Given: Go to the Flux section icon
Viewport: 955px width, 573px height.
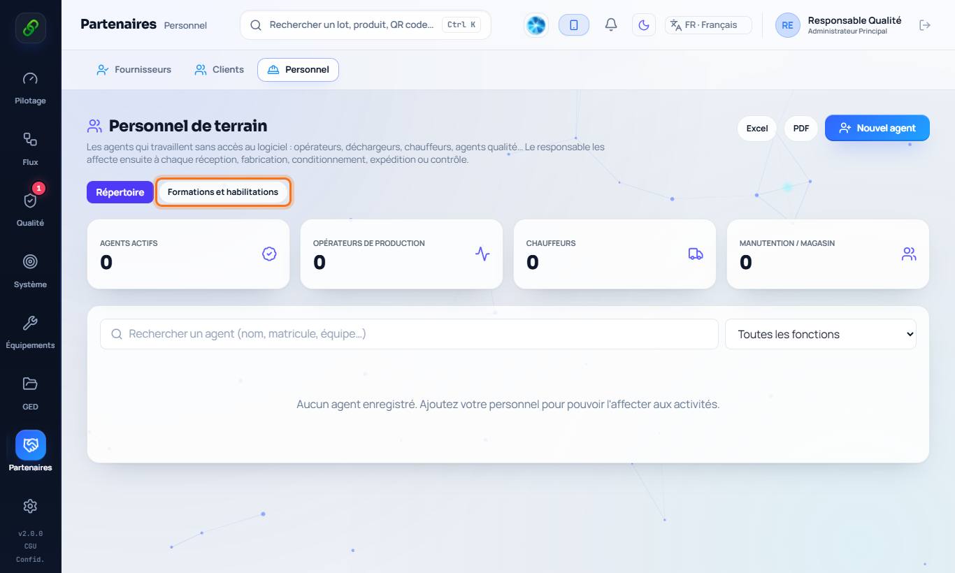Looking at the screenshot, I should (x=30, y=139).
